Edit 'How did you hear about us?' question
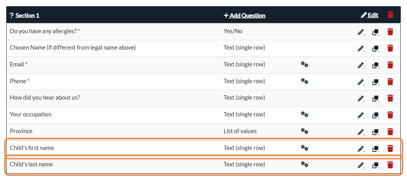Image resolution: width=407 pixels, height=180 pixels. (361, 99)
